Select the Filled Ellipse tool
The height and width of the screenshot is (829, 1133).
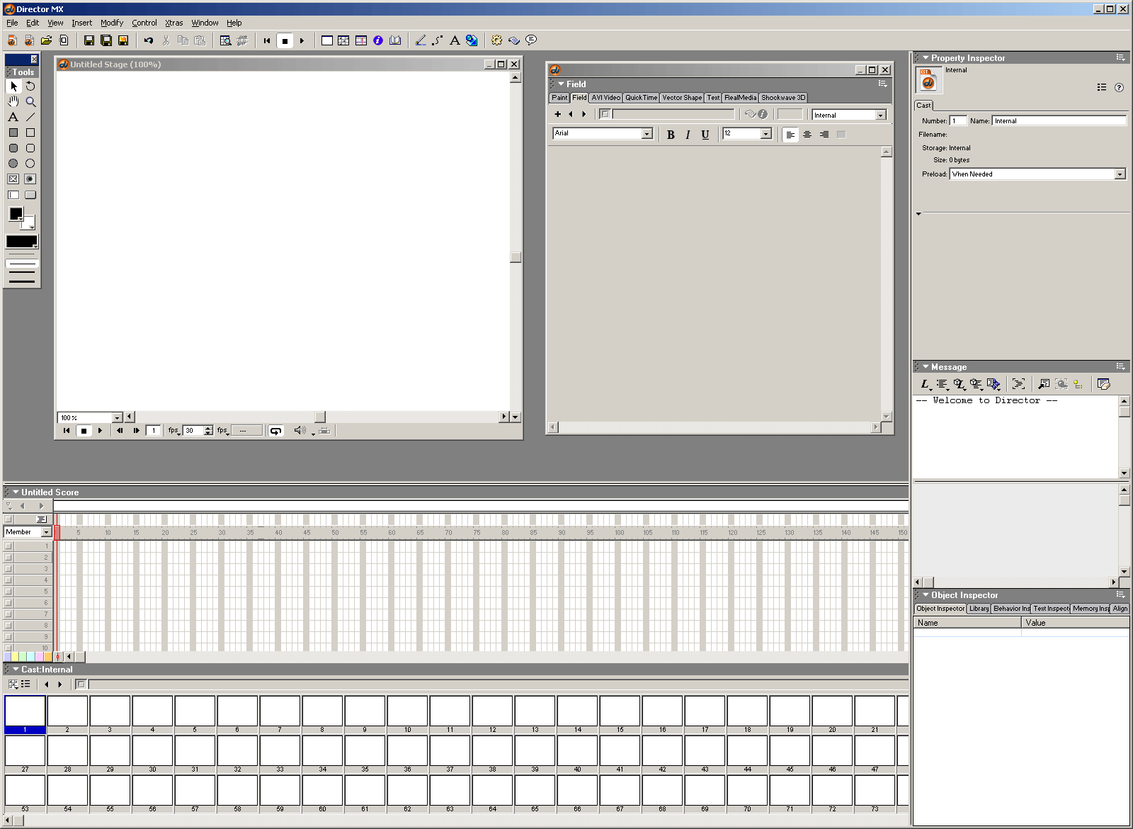(13, 164)
